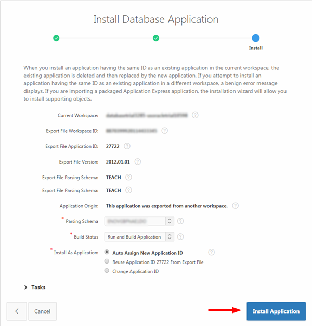Screen dimensions: 312x326
Task: Click the Cancel button
Action: coord(42,311)
